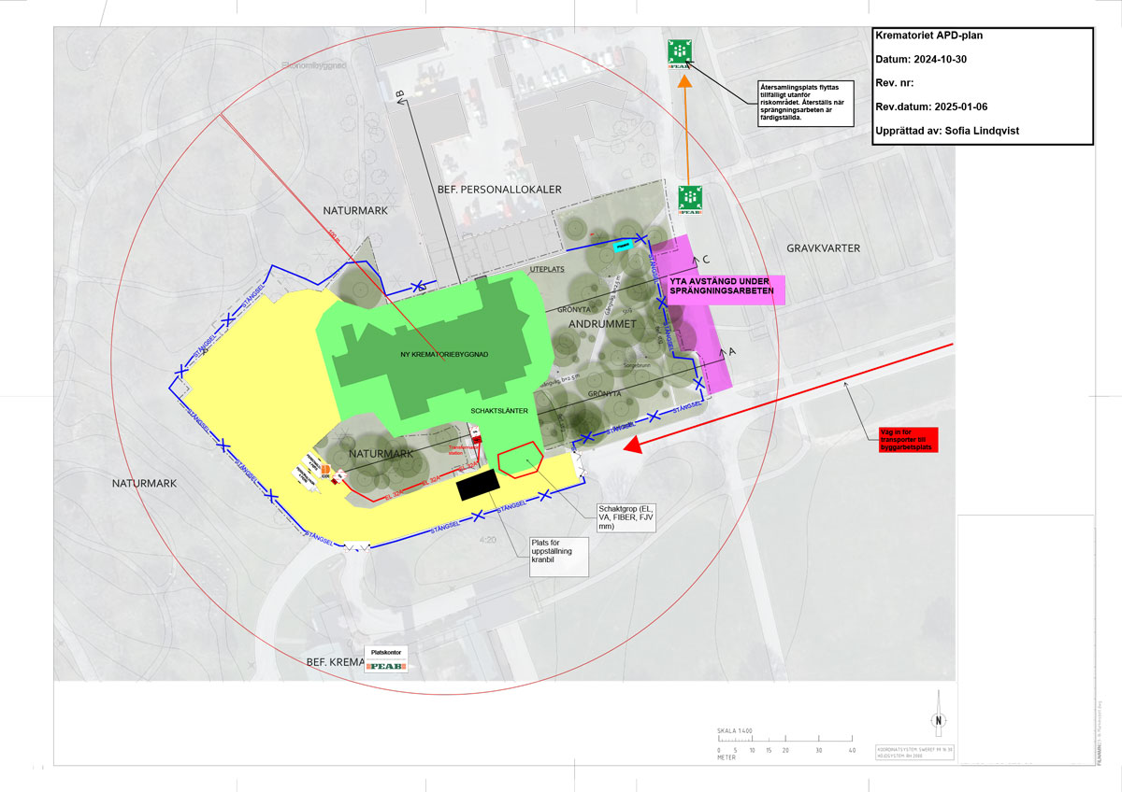Screen dimensions: 1122x792
Task: Select the PEAB logo under Platskontor
Action: point(385,666)
